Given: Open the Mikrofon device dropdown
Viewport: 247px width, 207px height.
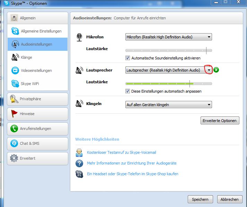Looking at the screenshot, I should [x=169, y=37].
